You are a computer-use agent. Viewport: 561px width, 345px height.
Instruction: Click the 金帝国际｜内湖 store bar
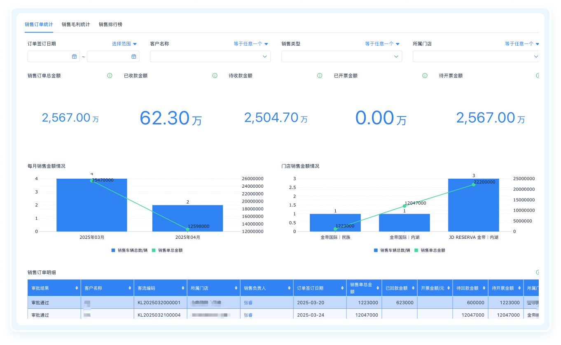point(404,223)
